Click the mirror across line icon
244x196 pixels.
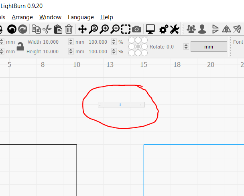(237, 29)
